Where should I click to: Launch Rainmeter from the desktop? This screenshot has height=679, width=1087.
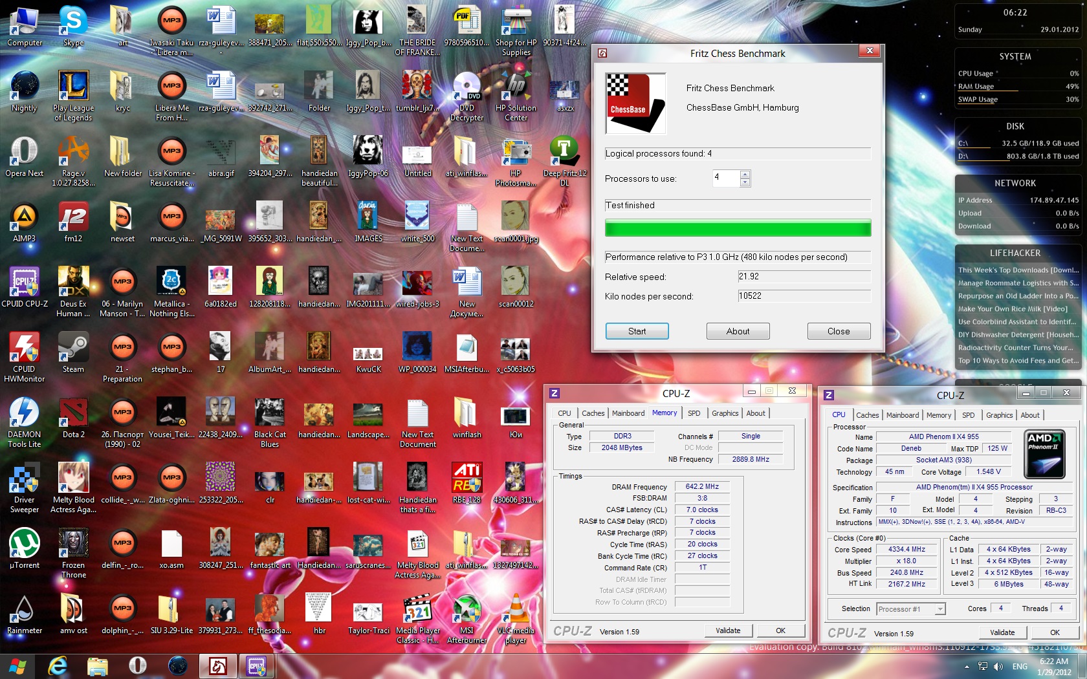(x=25, y=614)
